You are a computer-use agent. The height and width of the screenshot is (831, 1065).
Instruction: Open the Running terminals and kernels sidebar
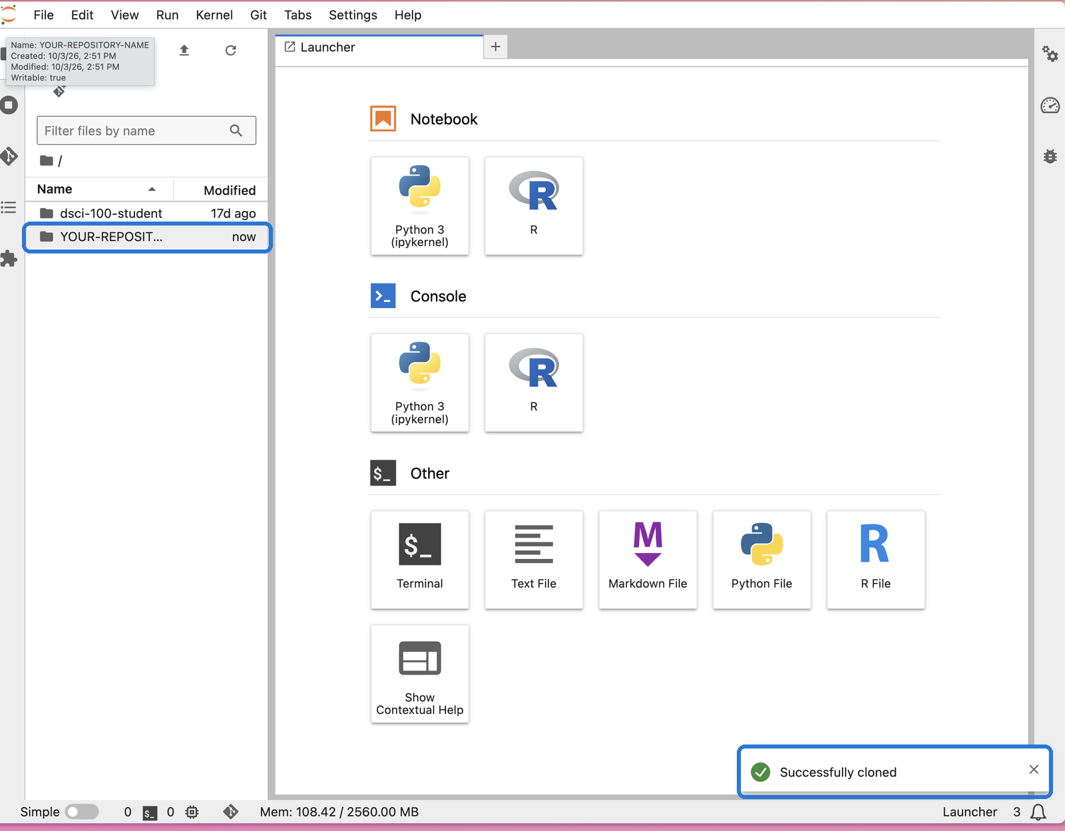[9, 104]
